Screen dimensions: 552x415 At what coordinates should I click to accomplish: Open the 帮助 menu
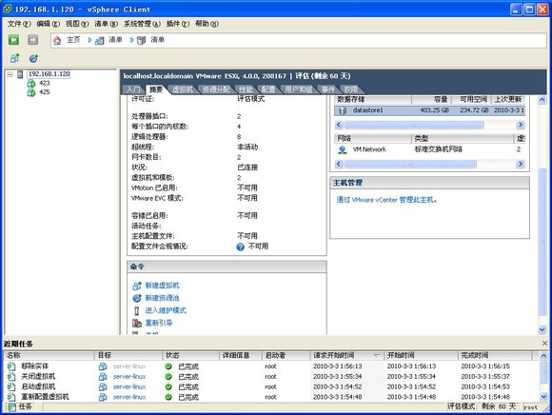click(207, 24)
